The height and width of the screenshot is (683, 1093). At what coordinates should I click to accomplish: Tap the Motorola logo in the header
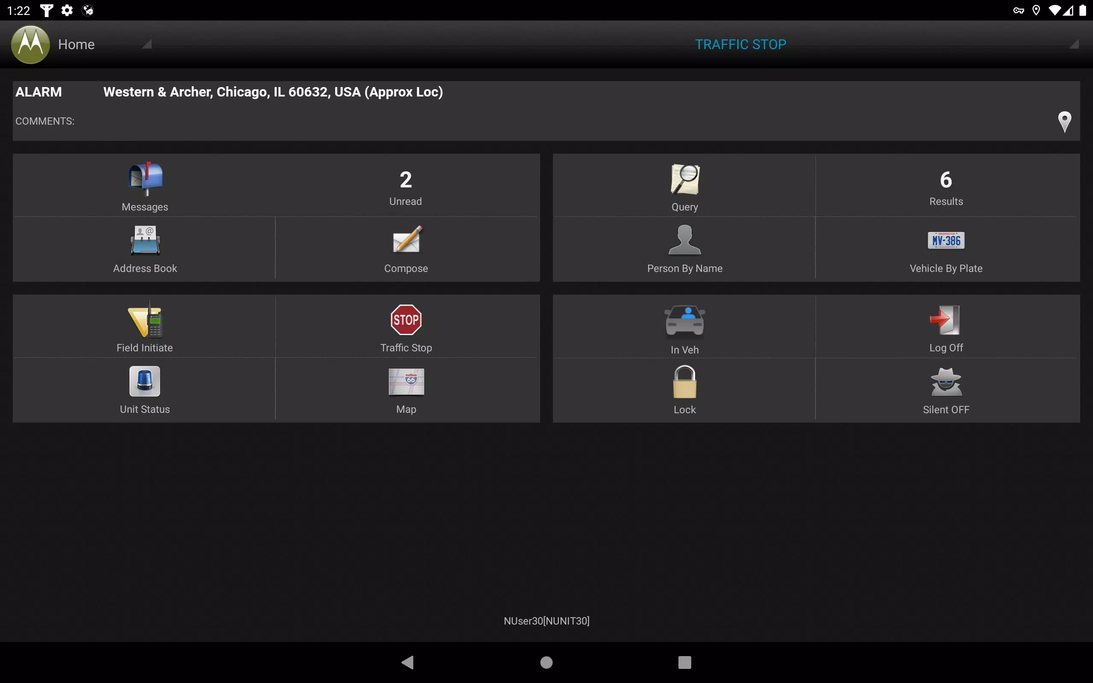click(x=30, y=44)
